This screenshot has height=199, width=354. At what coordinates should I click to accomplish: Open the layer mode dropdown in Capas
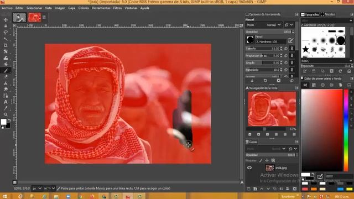266,149
